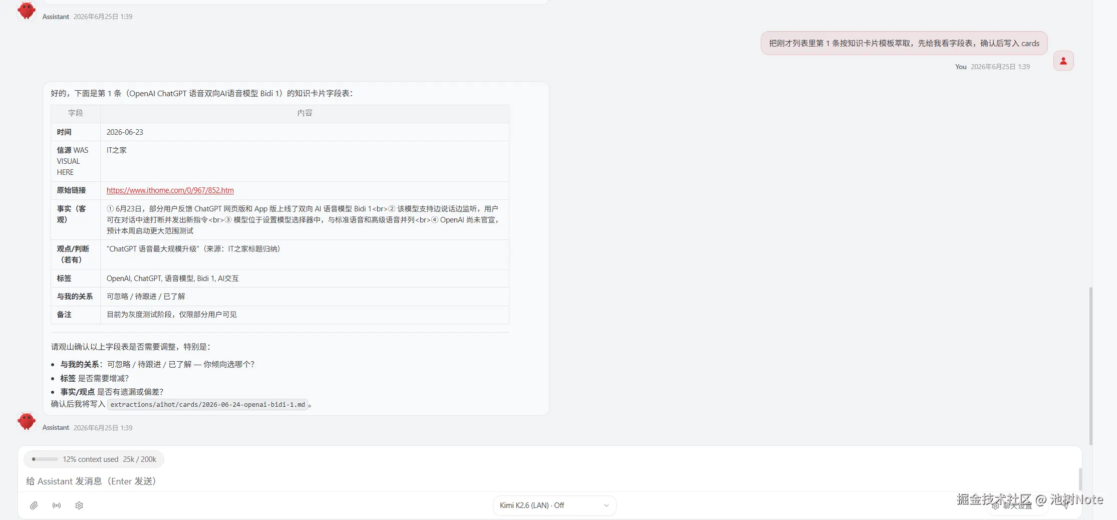
Task: Click the message input field
Action: pyautogui.click(x=548, y=481)
